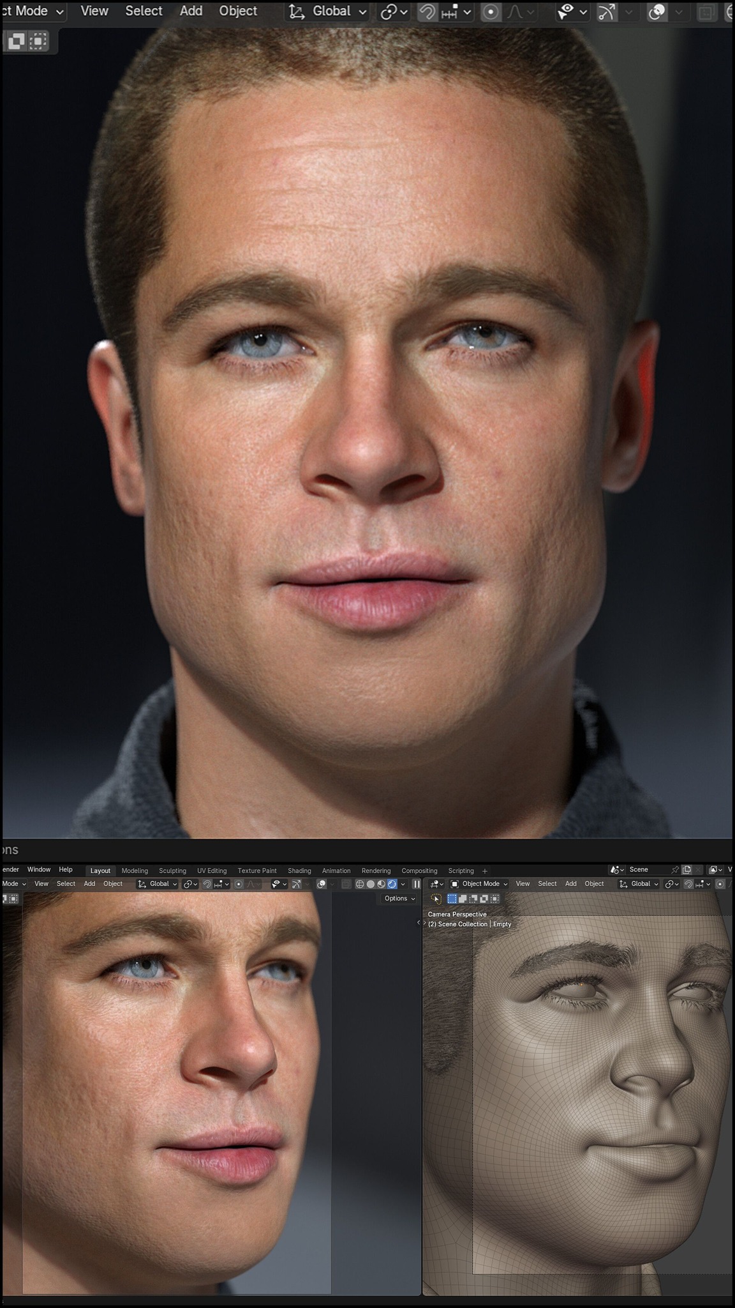This screenshot has height=1308, width=735.
Task: Open the Object Mode dropdown in right viewport
Action: pos(479,884)
